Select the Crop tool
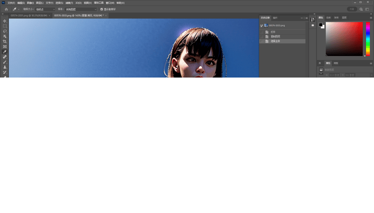The width and height of the screenshot is (374, 213). (x=5, y=42)
